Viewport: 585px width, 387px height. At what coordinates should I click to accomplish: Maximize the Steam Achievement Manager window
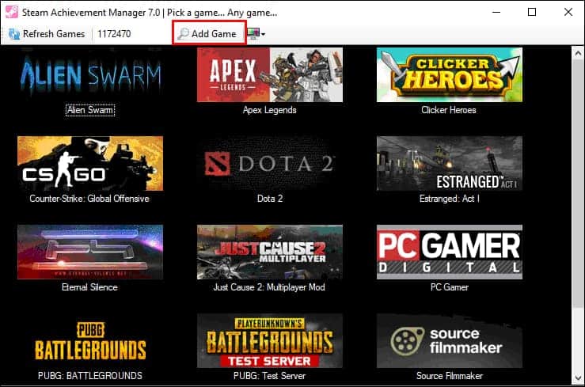532,12
